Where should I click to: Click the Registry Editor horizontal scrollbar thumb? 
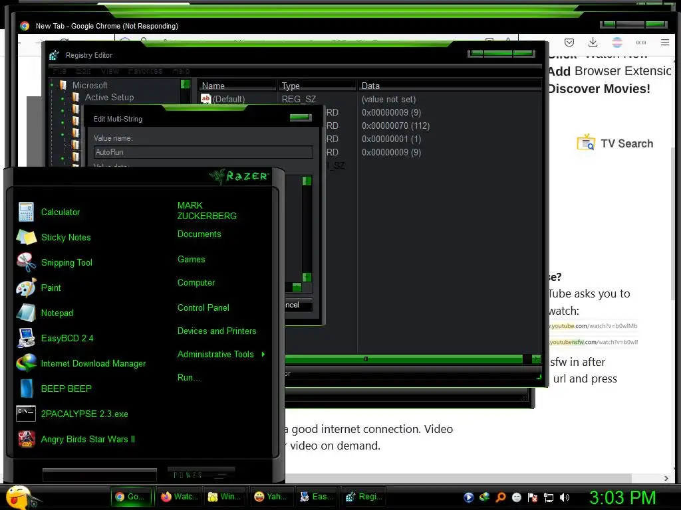click(x=404, y=359)
